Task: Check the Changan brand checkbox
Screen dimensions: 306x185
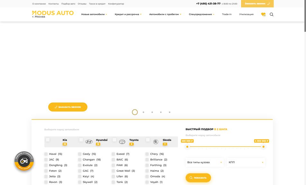Action: click(80, 160)
